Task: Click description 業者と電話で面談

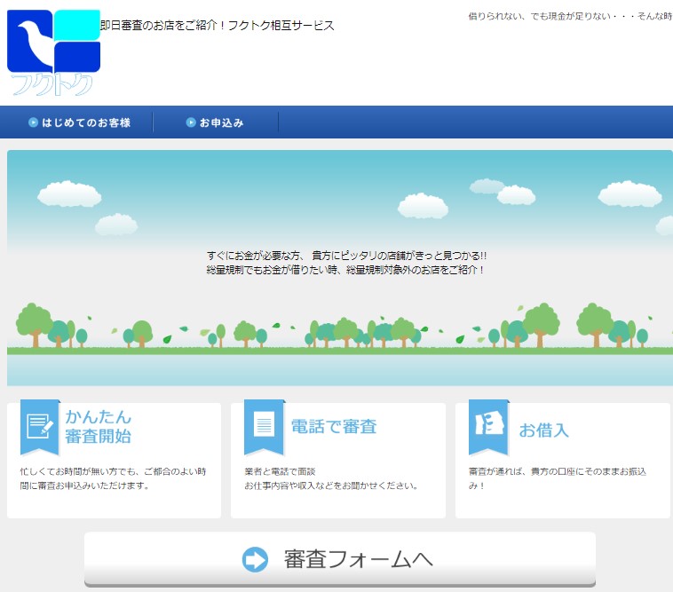Action: (x=280, y=471)
